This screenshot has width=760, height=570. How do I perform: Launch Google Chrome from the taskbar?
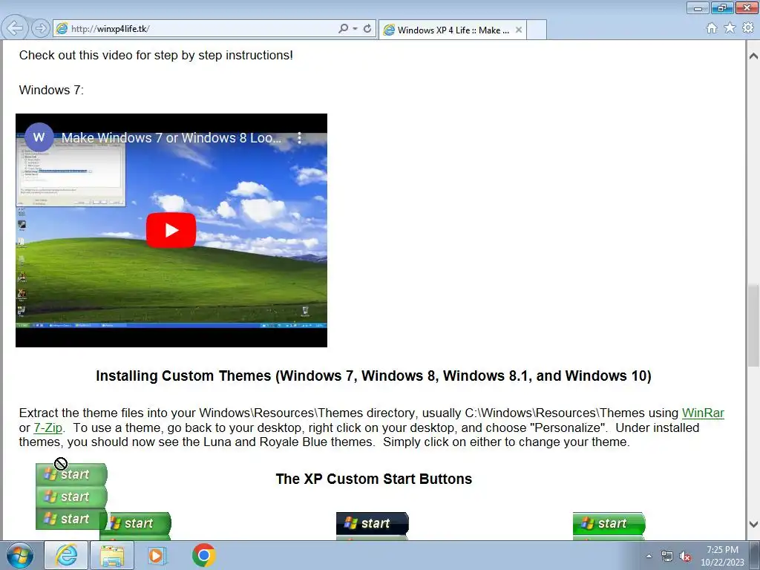click(203, 555)
